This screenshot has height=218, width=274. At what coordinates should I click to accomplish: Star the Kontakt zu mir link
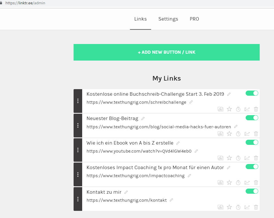click(x=229, y=207)
